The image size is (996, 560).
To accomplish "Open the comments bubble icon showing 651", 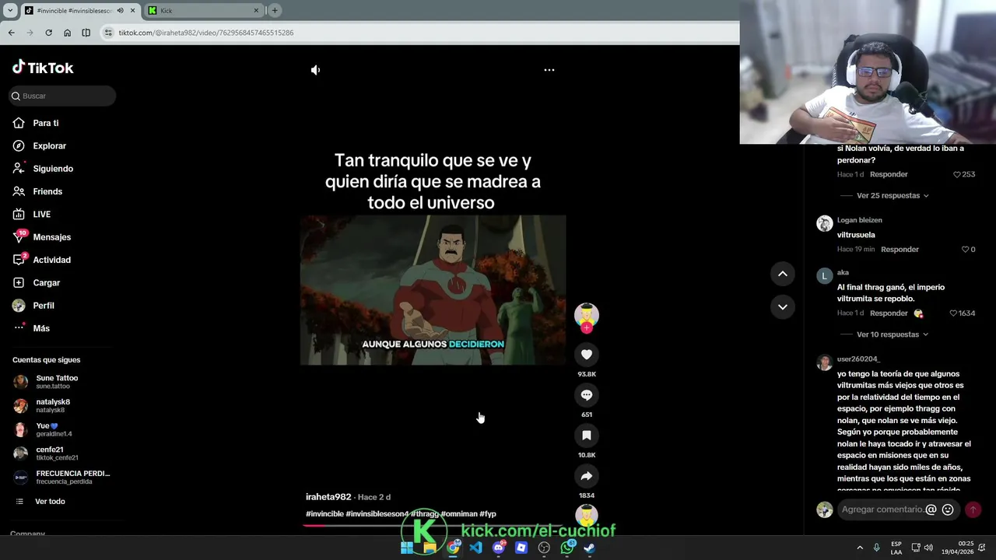I will [587, 395].
